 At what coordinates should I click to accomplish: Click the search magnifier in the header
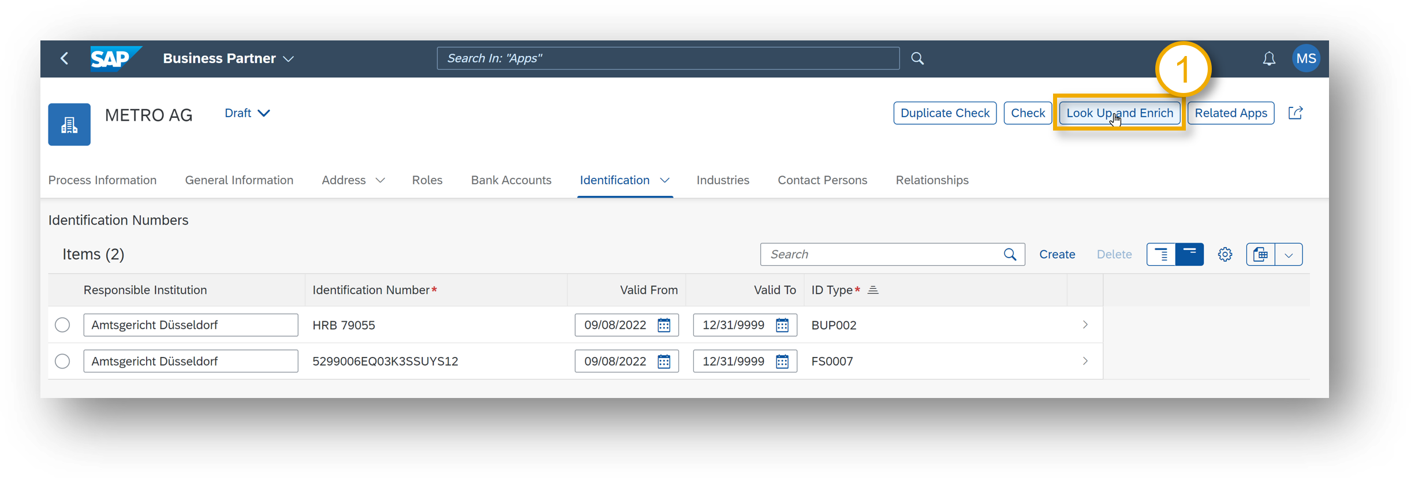(917, 58)
